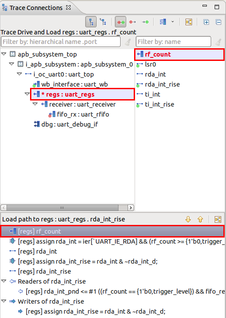Collapse the i_apb_subsystem node

tap(12, 64)
